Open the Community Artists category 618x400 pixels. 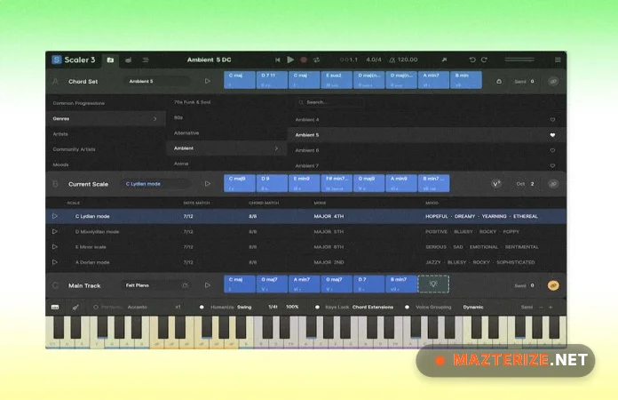click(74, 149)
